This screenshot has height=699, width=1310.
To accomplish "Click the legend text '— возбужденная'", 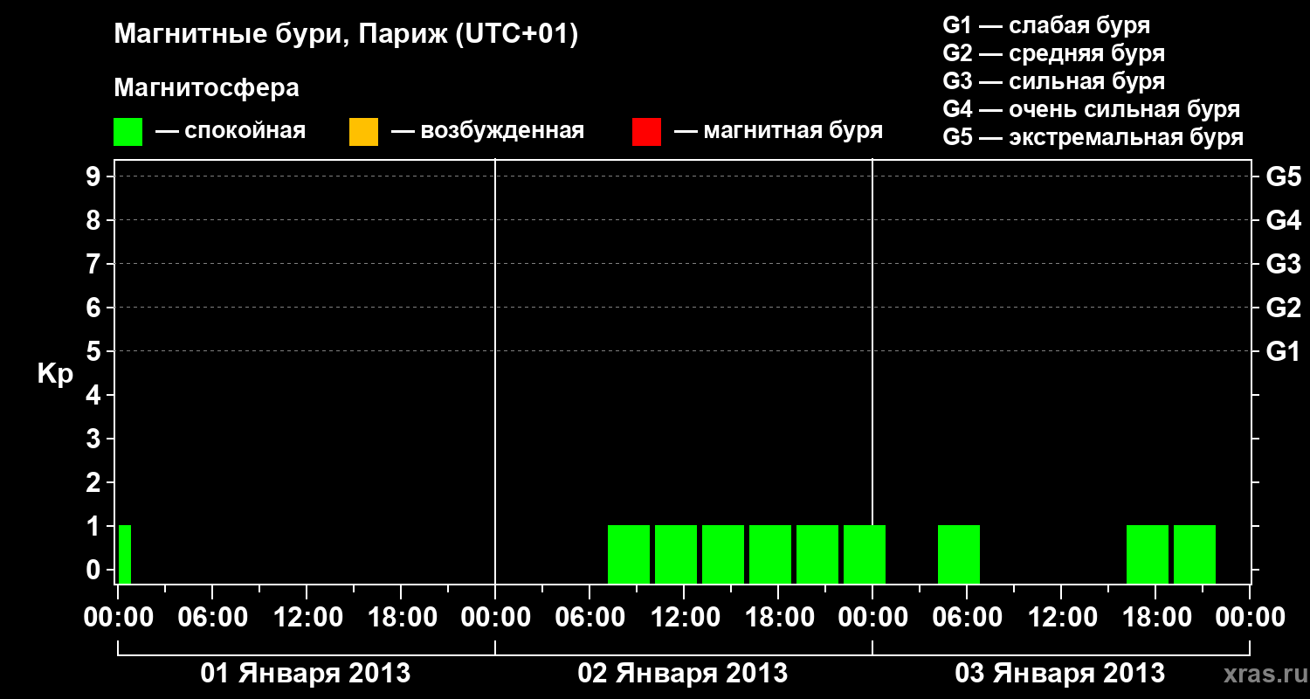I will [x=487, y=131].
